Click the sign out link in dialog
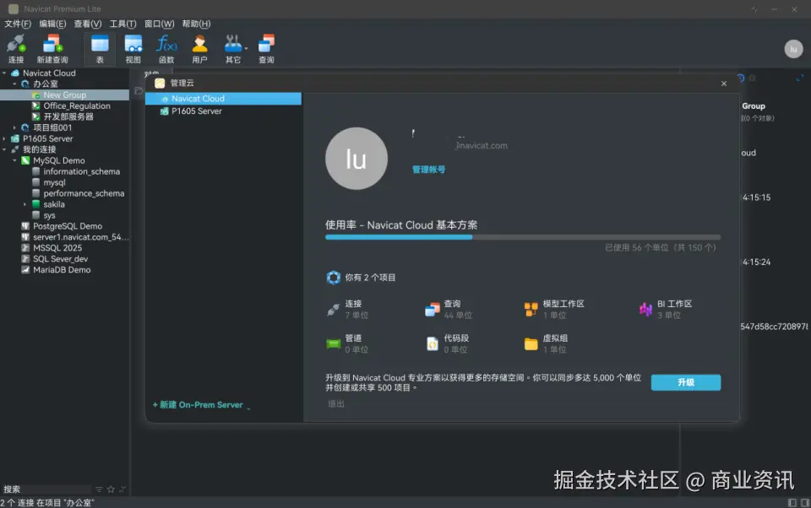This screenshot has height=508, width=811. tap(336, 403)
